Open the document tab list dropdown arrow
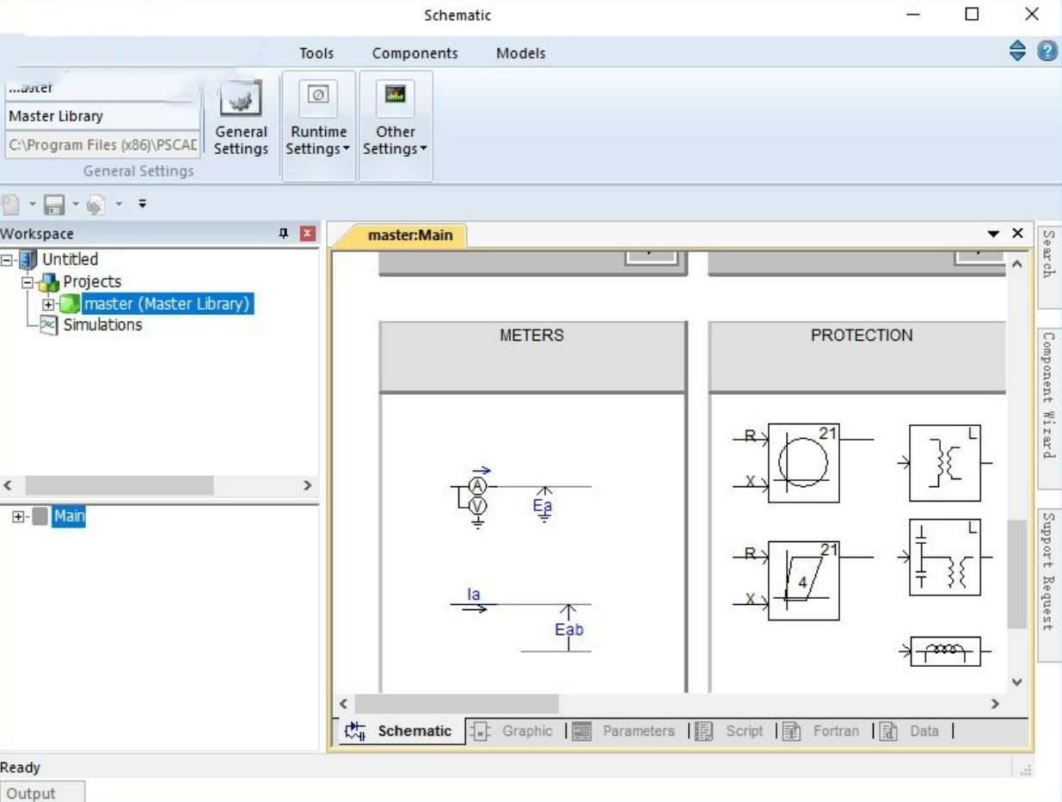Image resolution: width=1062 pixels, height=802 pixels. pyautogui.click(x=994, y=234)
